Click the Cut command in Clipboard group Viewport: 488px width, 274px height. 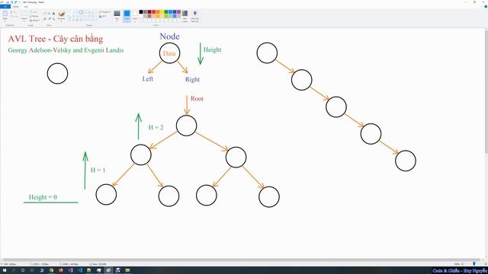pyautogui.click(x=14, y=12)
